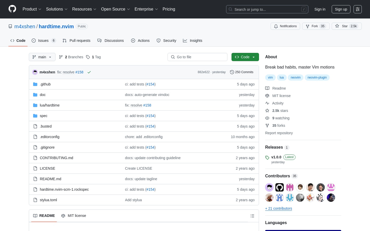Screen dimensions: 370x231
Task: Expand the Resources menu
Action: tap(84, 9)
